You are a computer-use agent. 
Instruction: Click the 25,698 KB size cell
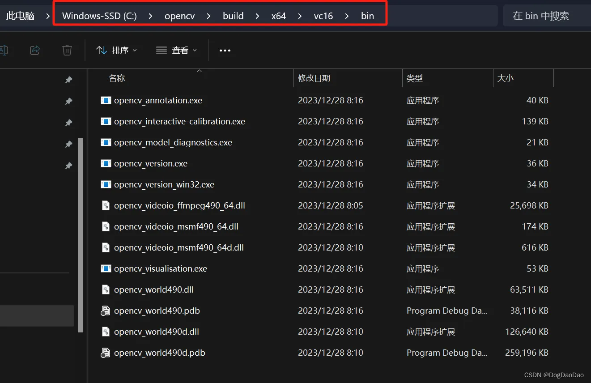coord(529,206)
